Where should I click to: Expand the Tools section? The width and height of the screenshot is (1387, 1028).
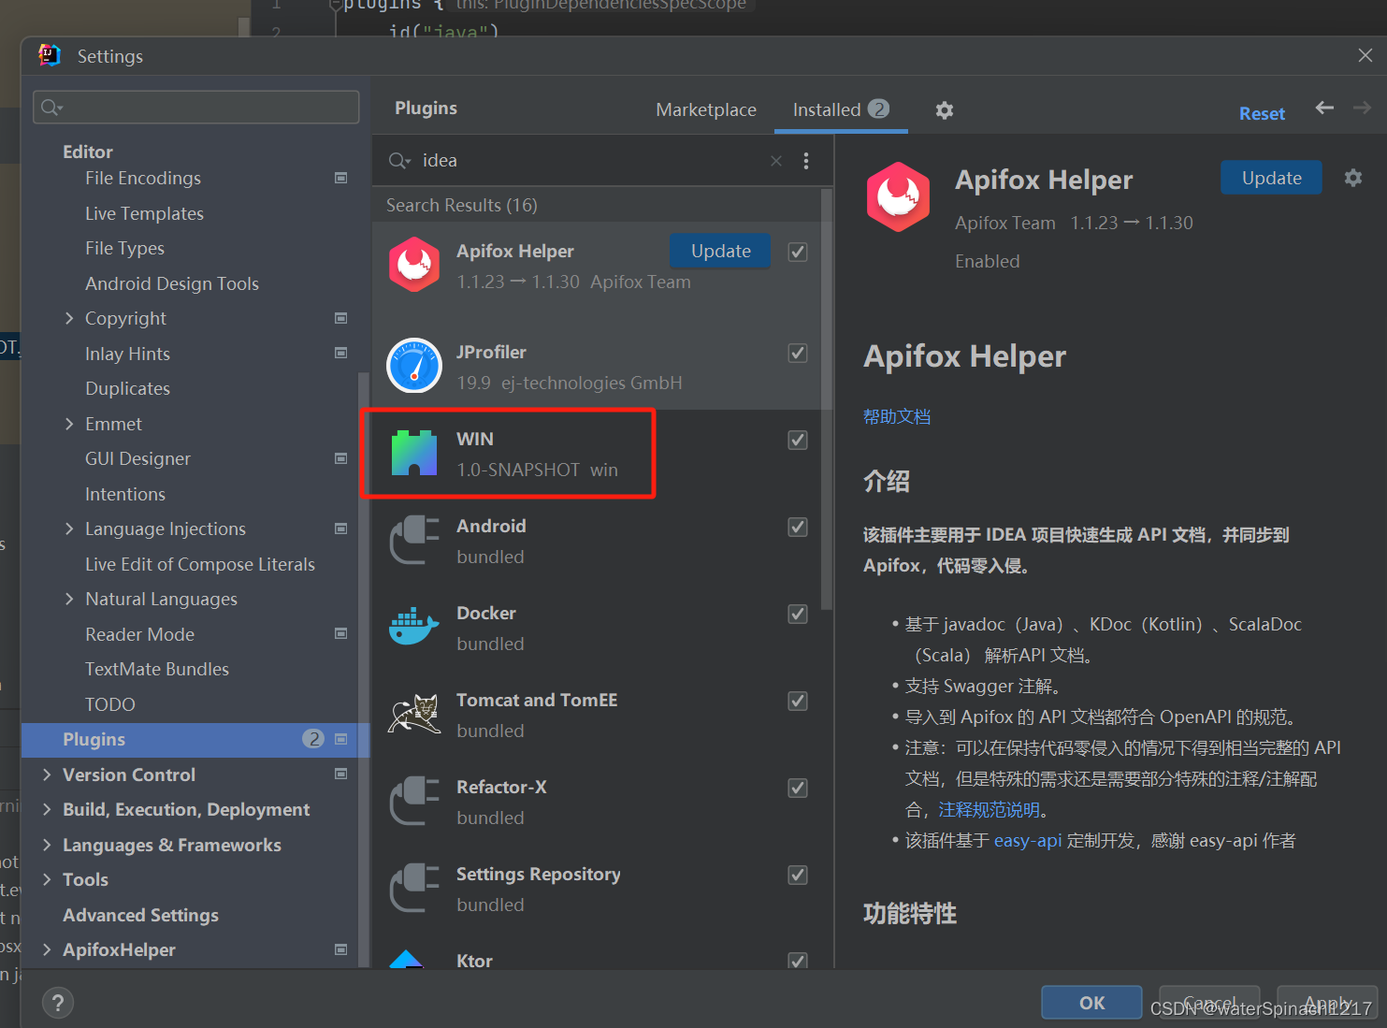[47, 879]
